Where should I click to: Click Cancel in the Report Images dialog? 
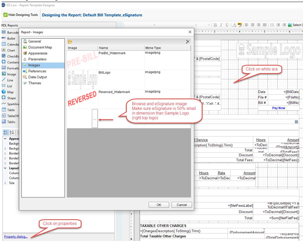pyautogui.click(x=182, y=205)
